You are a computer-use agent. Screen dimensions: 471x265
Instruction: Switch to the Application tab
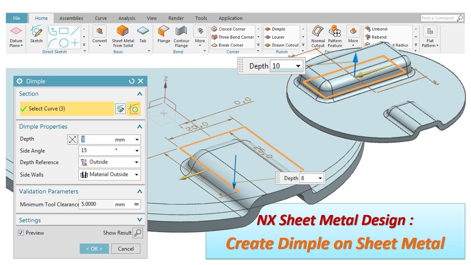click(x=230, y=18)
